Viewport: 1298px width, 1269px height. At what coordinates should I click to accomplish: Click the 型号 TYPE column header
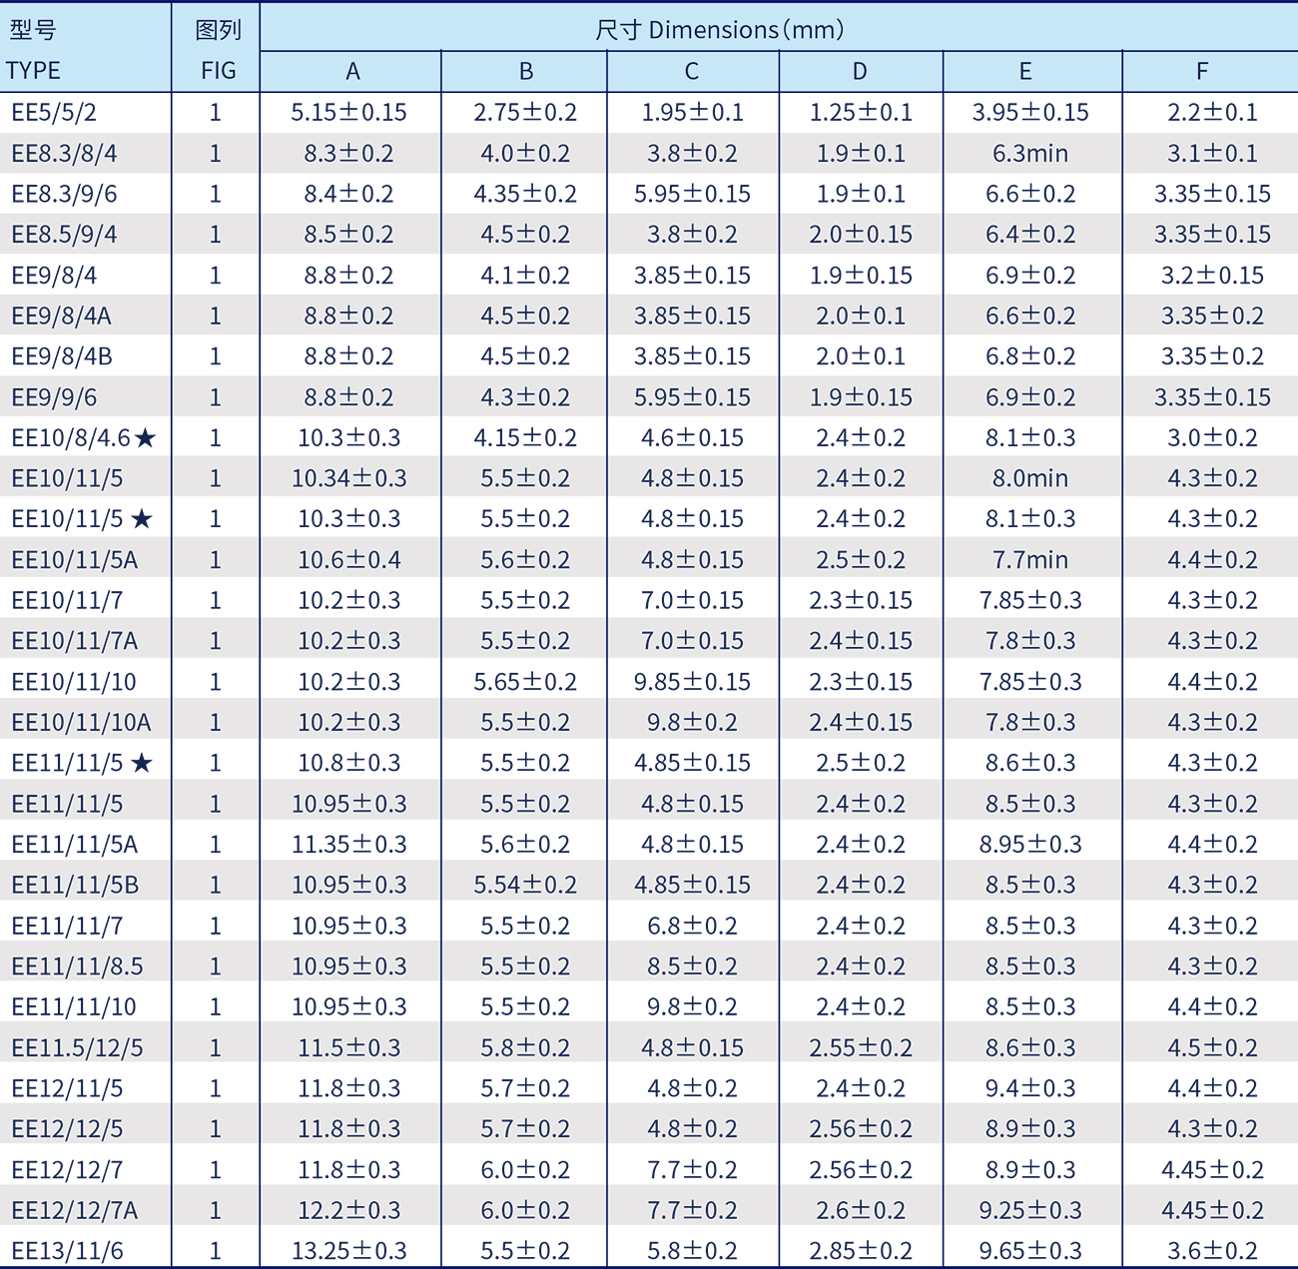pyautogui.click(x=34, y=50)
